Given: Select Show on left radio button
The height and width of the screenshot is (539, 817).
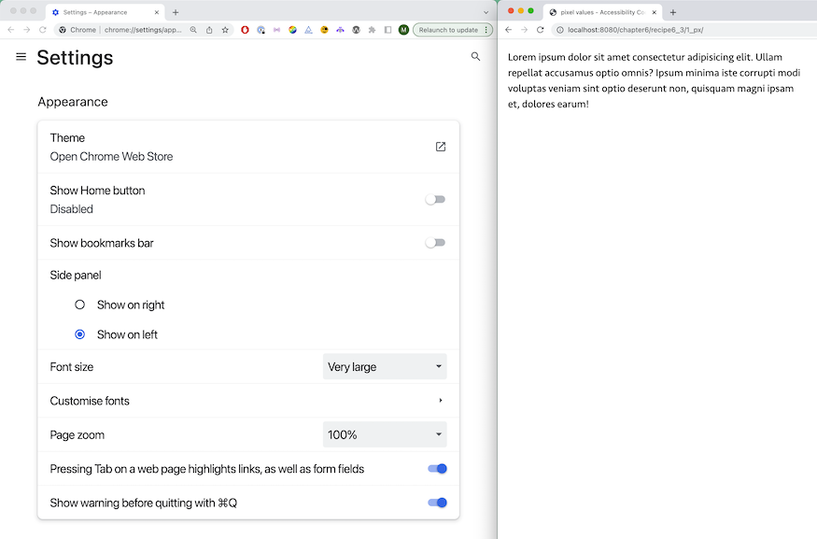Looking at the screenshot, I should [x=79, y=334].
